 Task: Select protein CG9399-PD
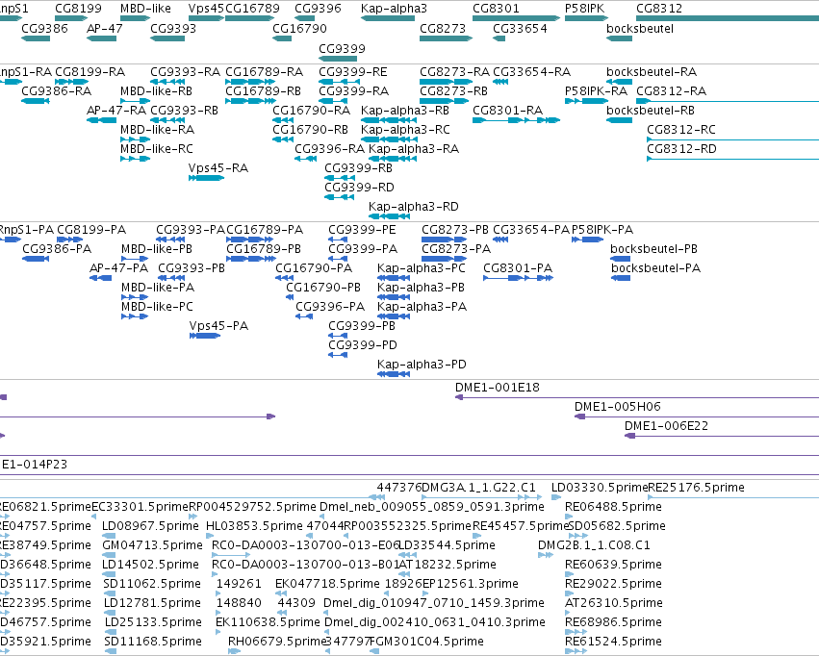click(x=363, y=345)
